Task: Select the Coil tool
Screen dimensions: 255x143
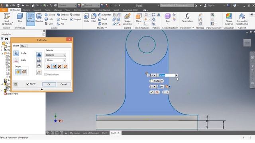Action: tap(49, 24)
